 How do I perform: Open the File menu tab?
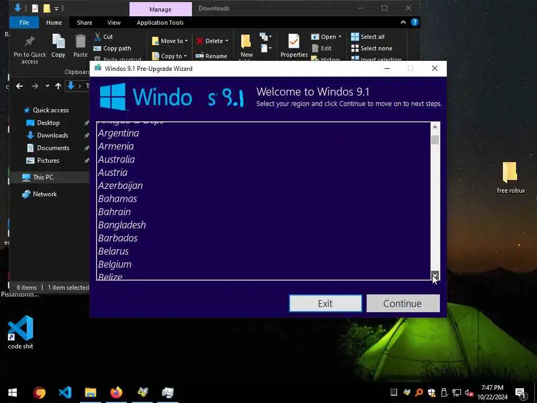pos(24,23)
